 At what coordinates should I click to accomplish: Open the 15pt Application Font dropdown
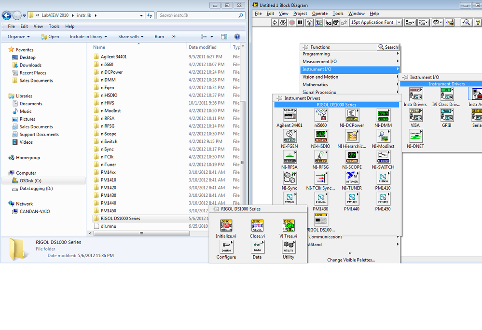click(x=376, y=22)
